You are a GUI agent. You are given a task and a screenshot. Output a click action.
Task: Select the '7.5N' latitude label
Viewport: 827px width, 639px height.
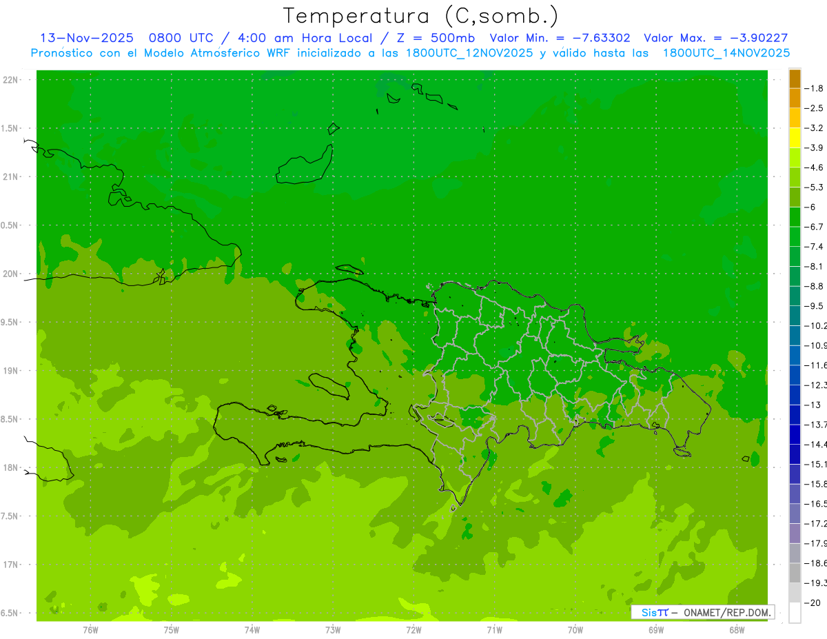coord(10,516)
